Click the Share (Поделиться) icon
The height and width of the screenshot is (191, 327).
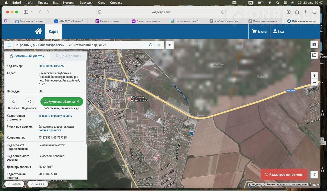pos(29,102)
